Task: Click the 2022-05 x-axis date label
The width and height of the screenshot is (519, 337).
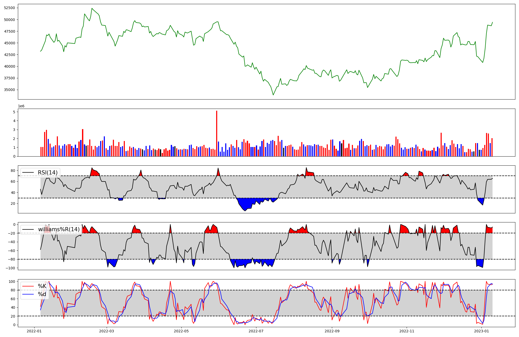Action: [x=181, y=331]
